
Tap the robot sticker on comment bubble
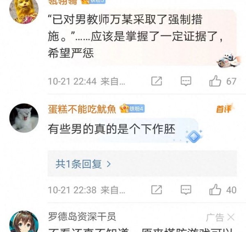coord(228,60)
